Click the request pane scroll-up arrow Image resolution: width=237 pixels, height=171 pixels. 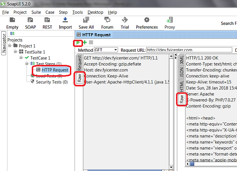pos(171,56)
